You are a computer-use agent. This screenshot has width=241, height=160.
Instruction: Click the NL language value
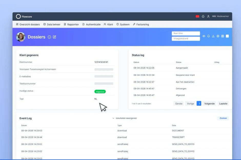(x=96, y=99)
